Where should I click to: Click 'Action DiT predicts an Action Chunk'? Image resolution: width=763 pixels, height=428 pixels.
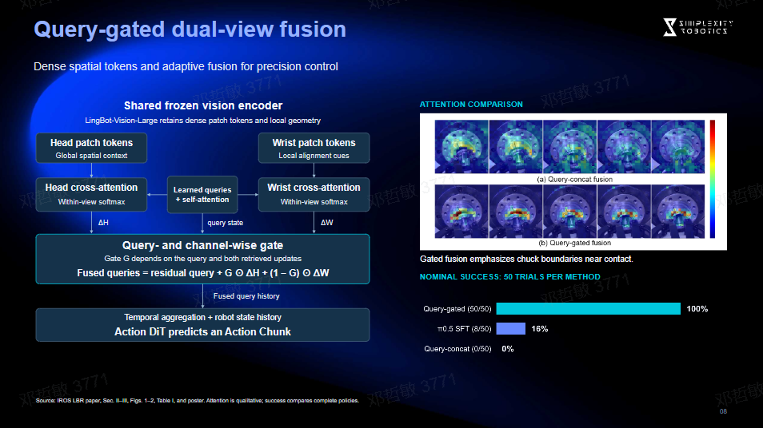[x=202, y=332]
